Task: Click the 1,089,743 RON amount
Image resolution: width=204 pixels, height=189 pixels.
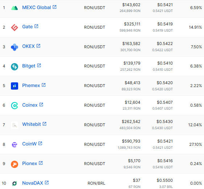Action: [129, 148]
